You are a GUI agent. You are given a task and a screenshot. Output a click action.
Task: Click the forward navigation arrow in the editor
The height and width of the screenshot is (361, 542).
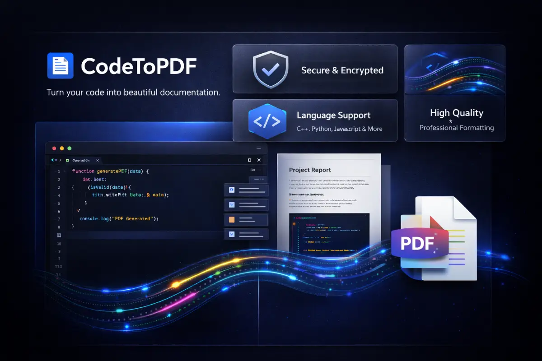60,160
